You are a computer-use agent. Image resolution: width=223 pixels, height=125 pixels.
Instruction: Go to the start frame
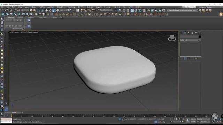point(171,119)
